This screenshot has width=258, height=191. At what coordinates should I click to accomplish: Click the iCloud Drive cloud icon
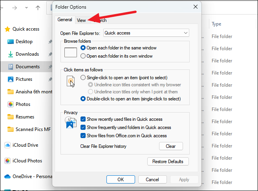[7, 145]
